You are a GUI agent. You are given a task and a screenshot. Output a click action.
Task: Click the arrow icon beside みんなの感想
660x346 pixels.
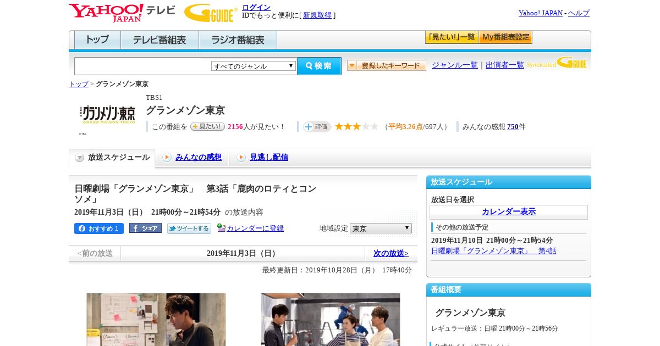tap(167, 158)
